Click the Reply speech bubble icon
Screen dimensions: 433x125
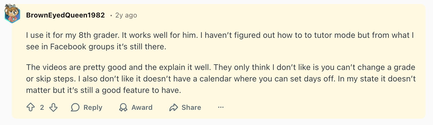[x=75, y=108]
